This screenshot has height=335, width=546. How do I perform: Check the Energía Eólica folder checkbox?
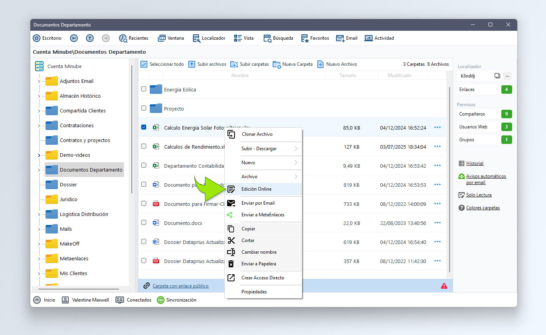click(143, 89)
